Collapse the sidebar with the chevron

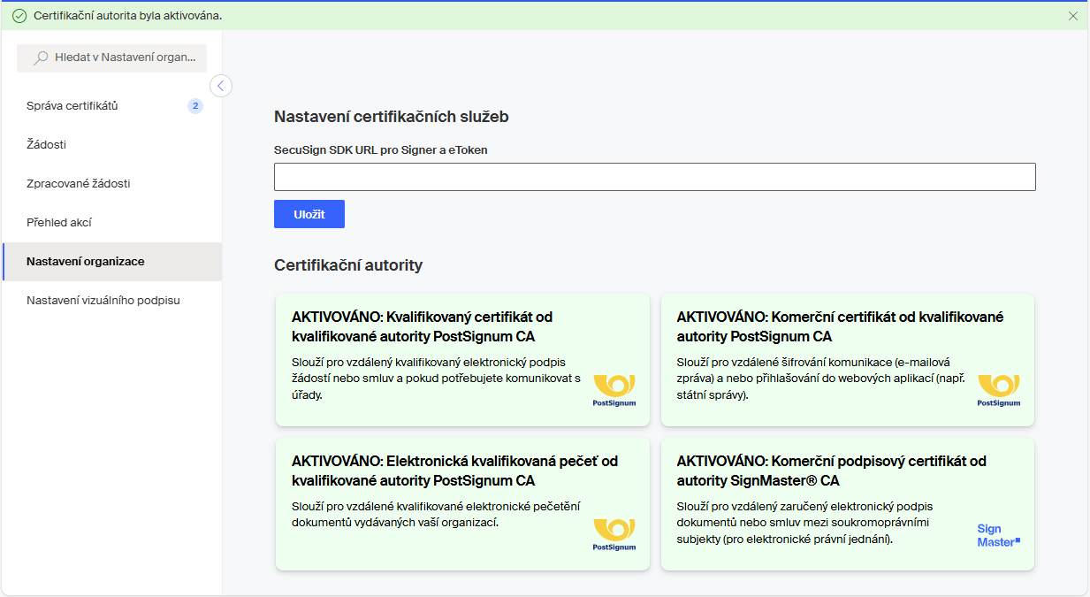tap(221, 86)
